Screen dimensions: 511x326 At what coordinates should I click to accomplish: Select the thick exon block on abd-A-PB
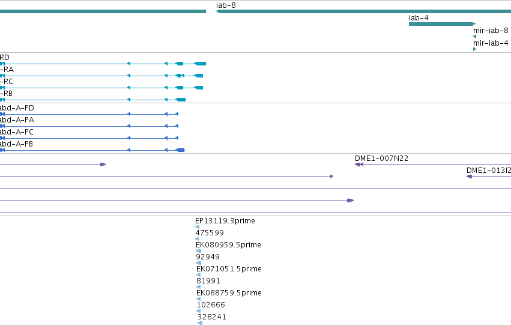click(180, 150)
